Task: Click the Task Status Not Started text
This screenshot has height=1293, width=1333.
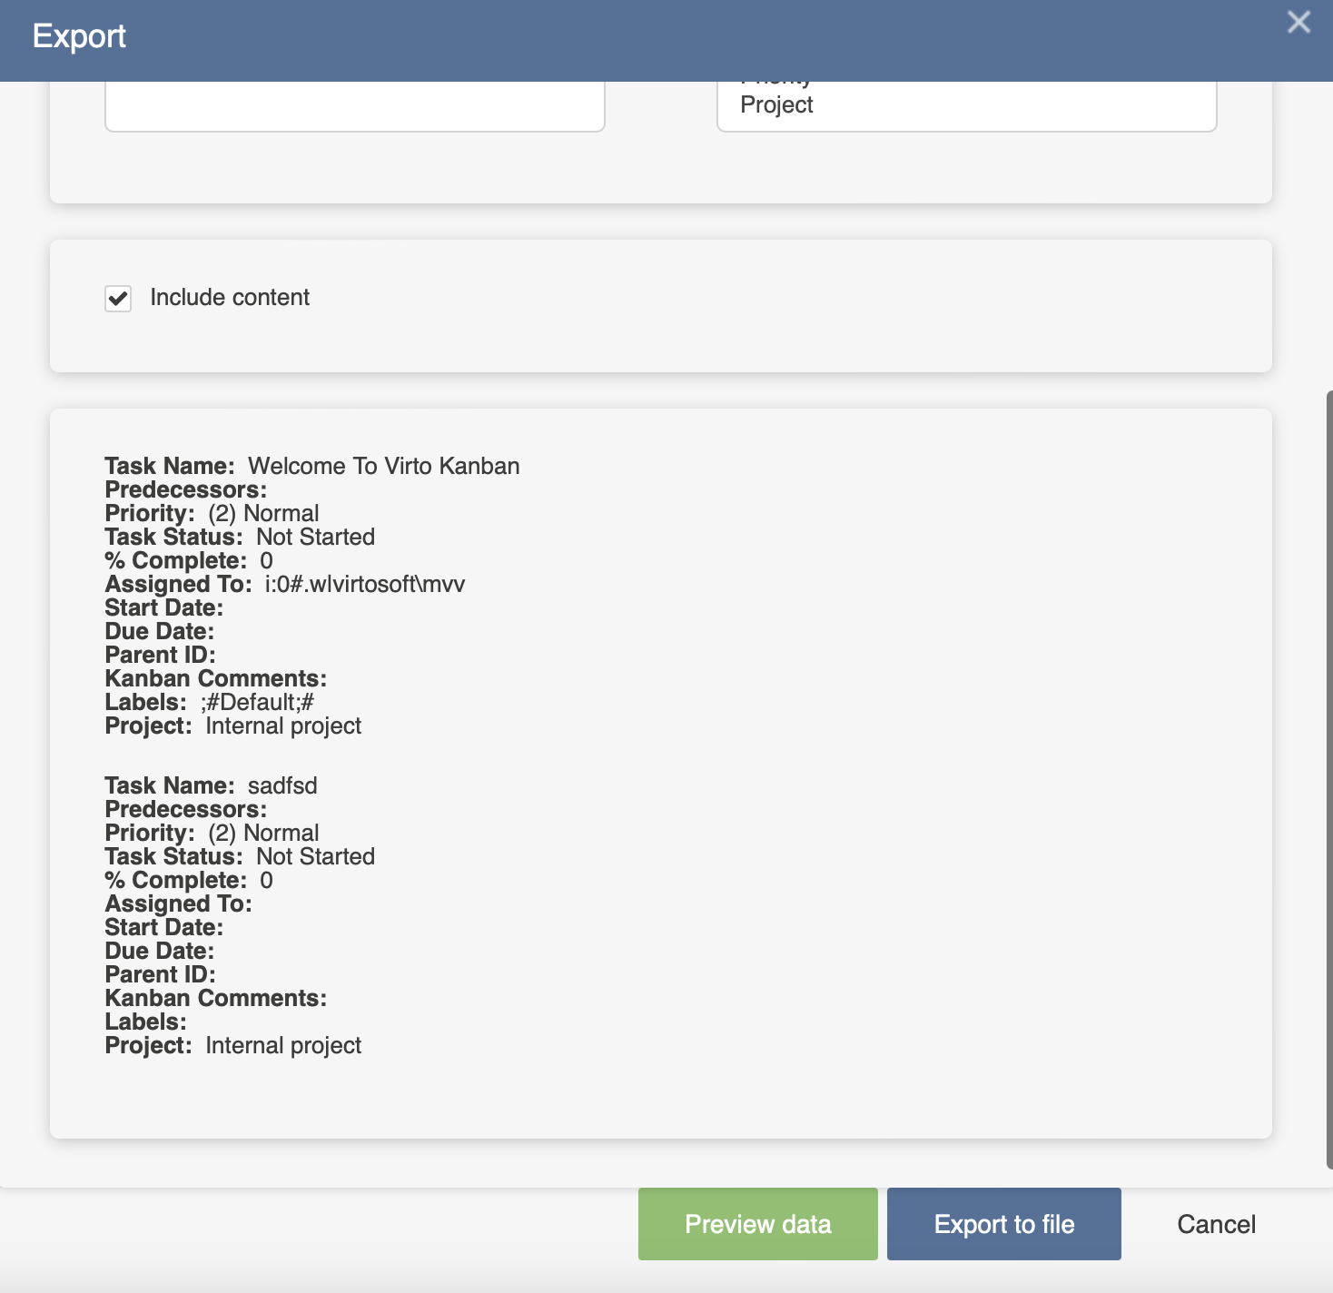Action: pyautogui.click(x=315, y=537)
